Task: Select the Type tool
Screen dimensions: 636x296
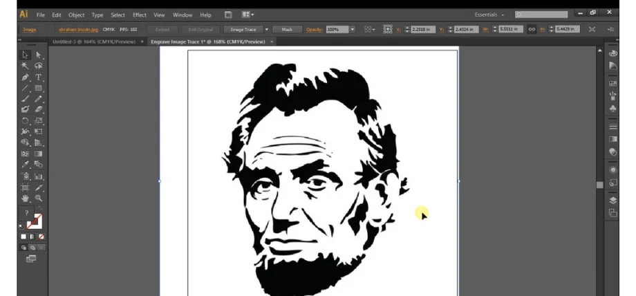Action: tap(39, 77)
